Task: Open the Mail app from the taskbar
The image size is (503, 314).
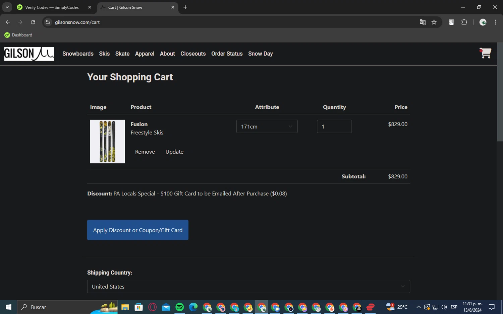Action: [166, 307]
